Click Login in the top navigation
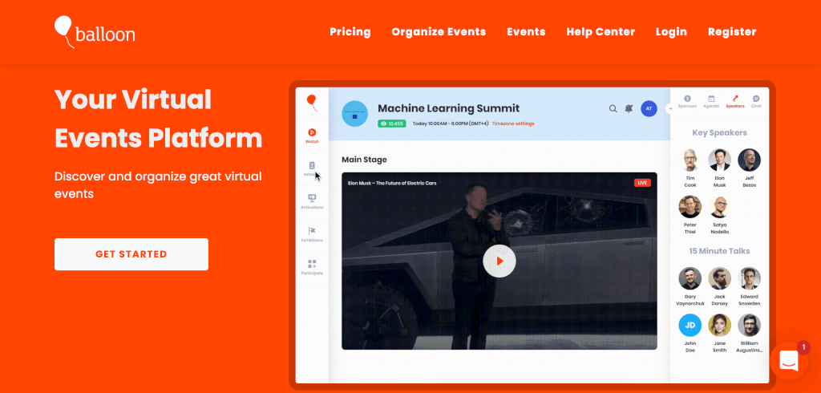 coord(671,32)
